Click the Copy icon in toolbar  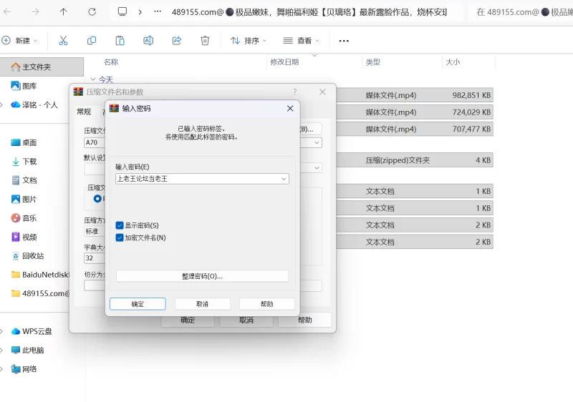(92, 41)
